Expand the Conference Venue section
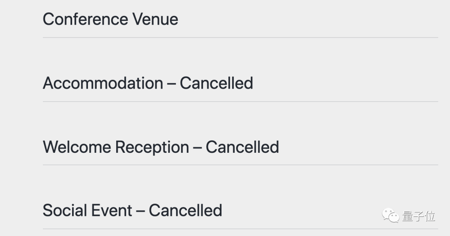Viewport: 450px width, 236px height. coord(110,19)
